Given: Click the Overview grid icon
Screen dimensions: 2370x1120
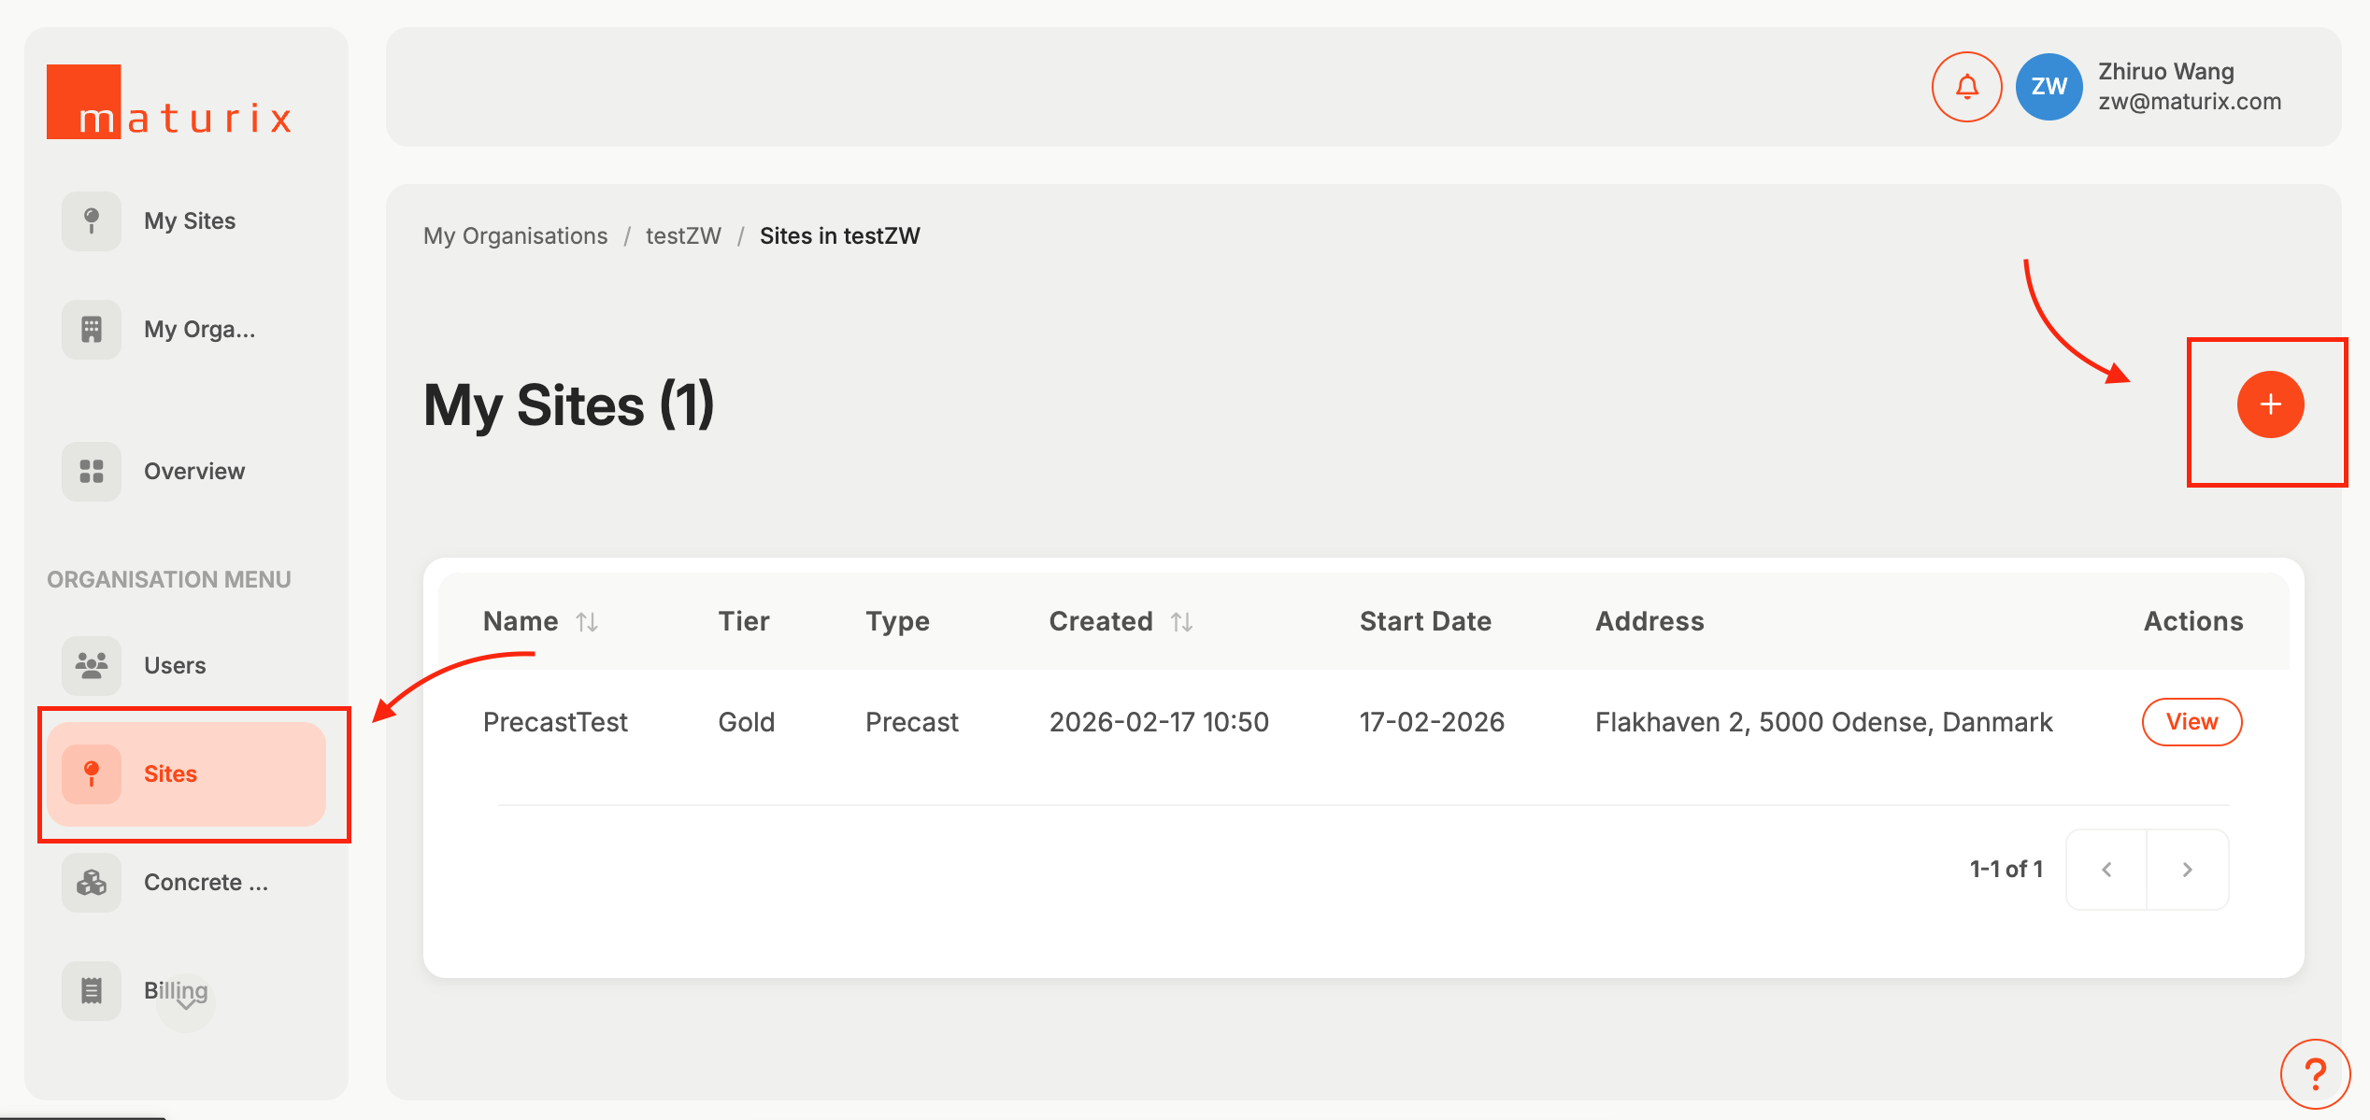Looking at the screenshot, I should pyautogui.click(x=92, y=472).
